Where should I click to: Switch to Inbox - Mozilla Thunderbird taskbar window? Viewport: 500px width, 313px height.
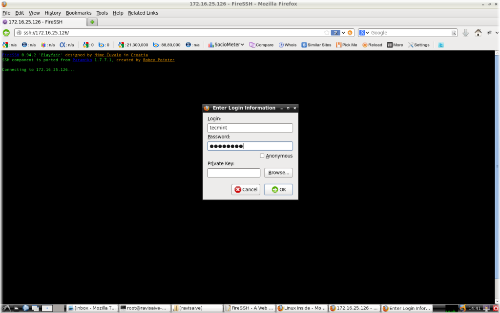[92, 308]
